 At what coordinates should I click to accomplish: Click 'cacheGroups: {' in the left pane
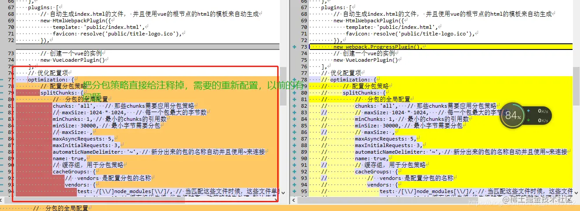(74, 172)
